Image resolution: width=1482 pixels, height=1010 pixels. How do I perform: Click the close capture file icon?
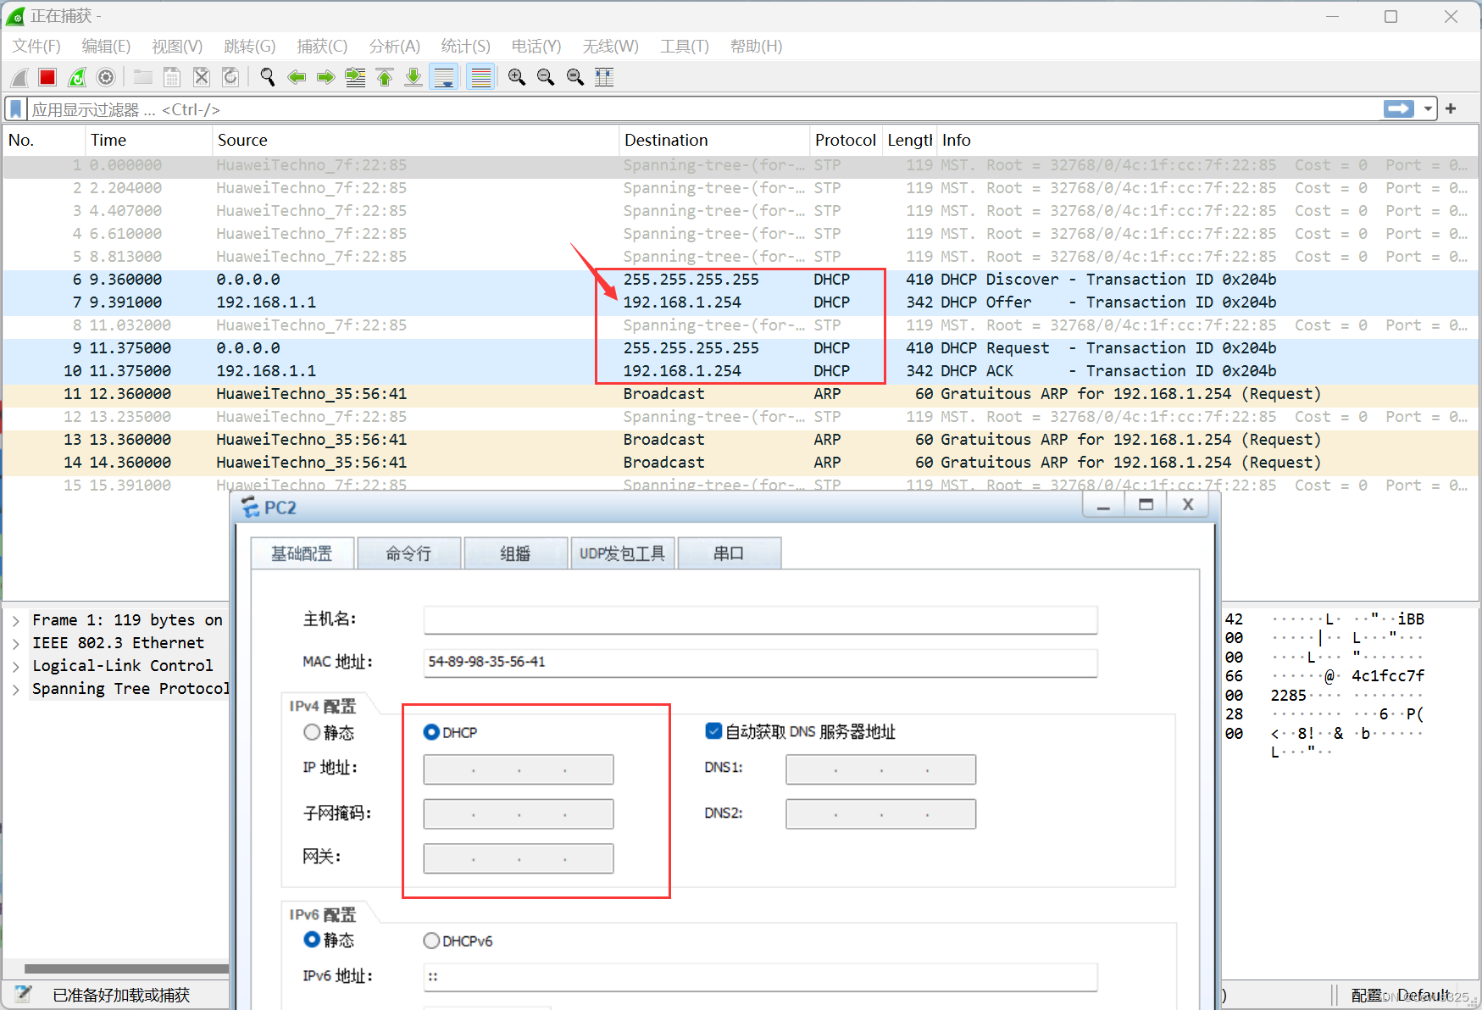point(201,77)
